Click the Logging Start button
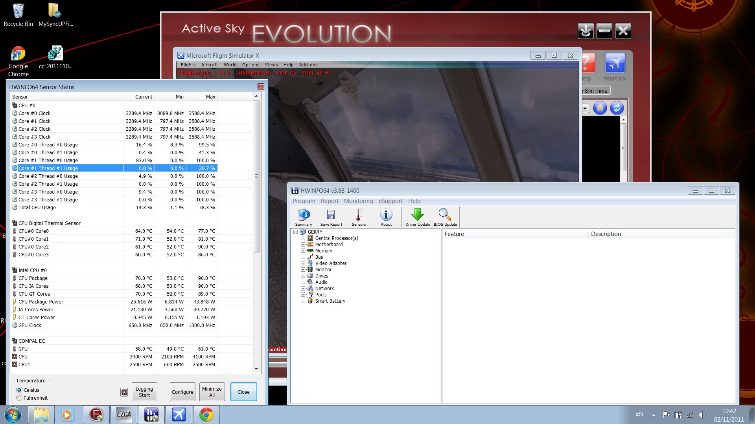The image size is (755, 424). click(144, 392)
